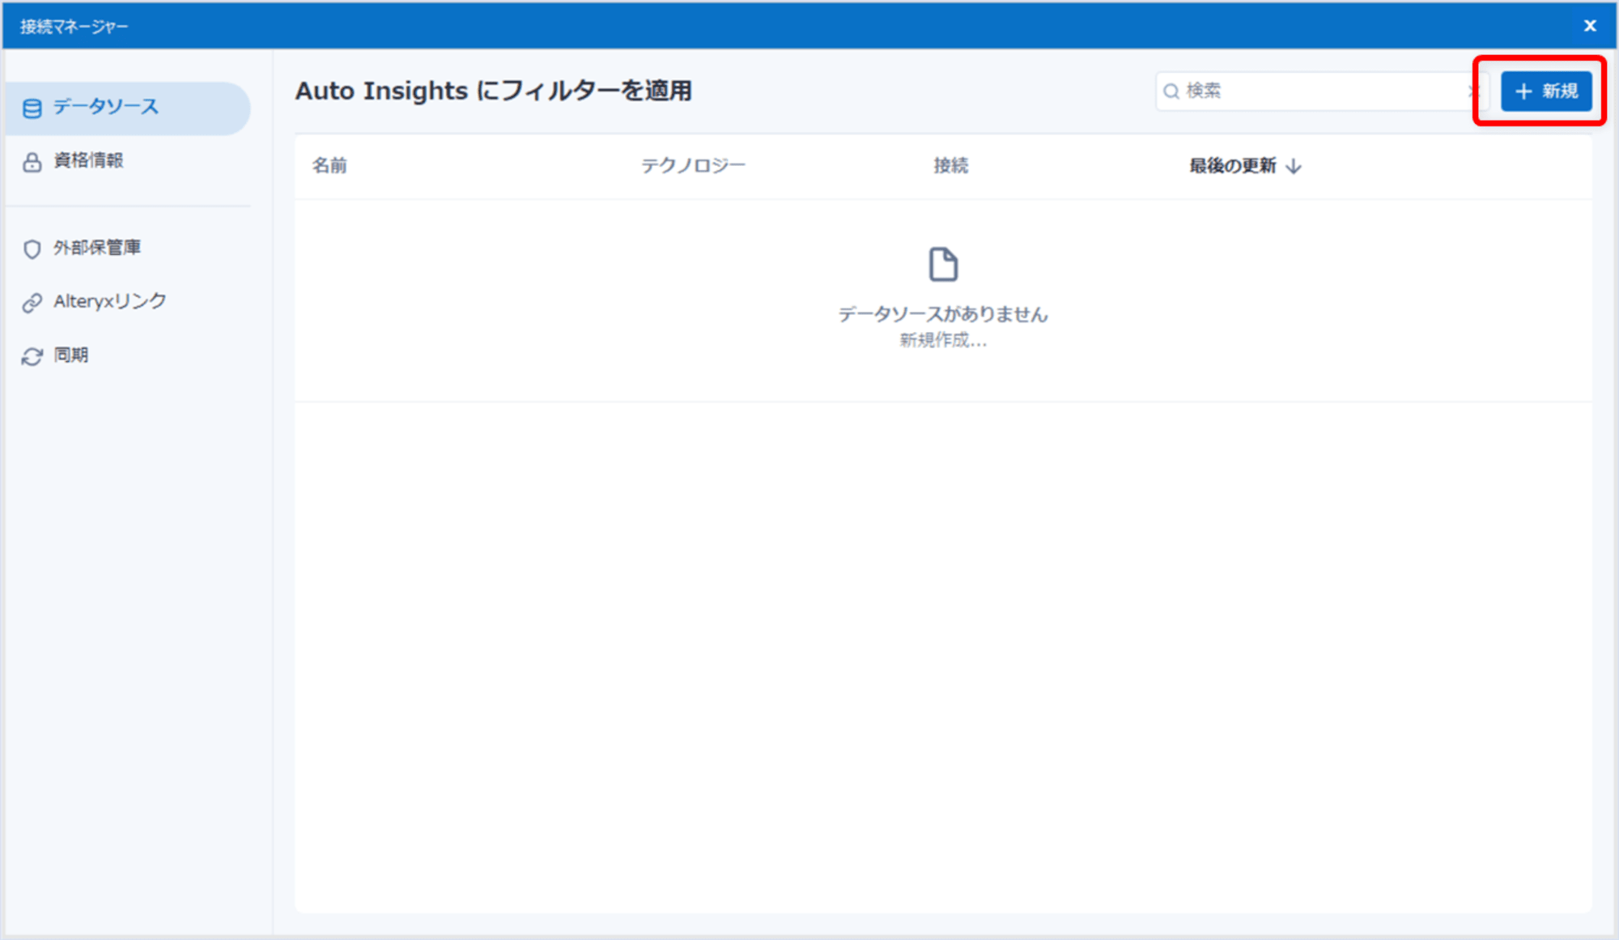
Task: Sort by the 接続 column header
Action: click(x=951, y=165)
